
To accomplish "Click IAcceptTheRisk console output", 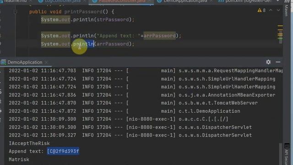I will (29, 143).
